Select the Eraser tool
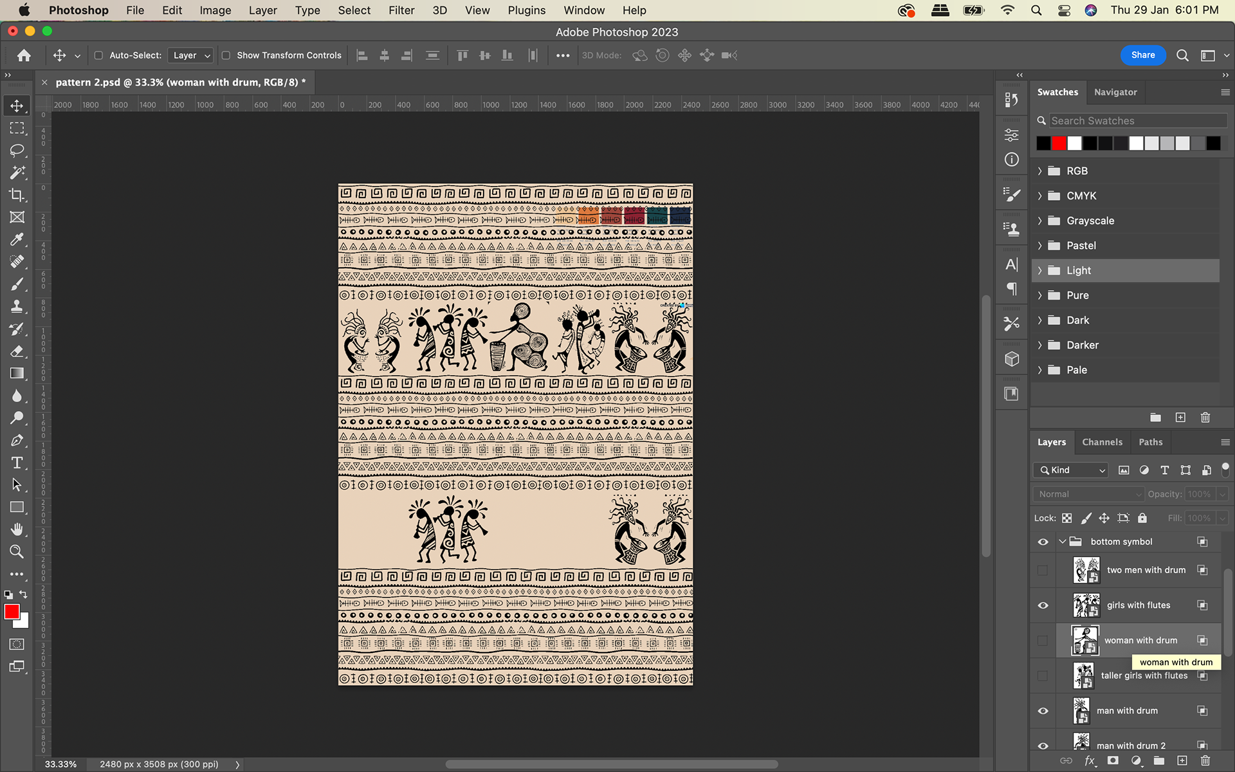 tap(17, 351)
